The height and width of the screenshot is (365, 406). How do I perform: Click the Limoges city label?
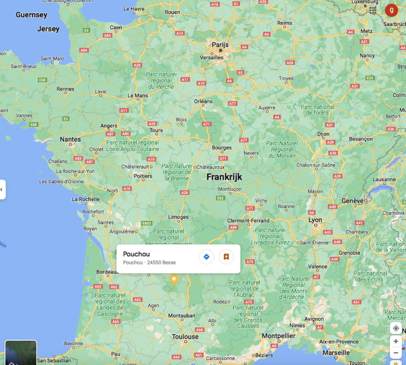tap(179, 217)
